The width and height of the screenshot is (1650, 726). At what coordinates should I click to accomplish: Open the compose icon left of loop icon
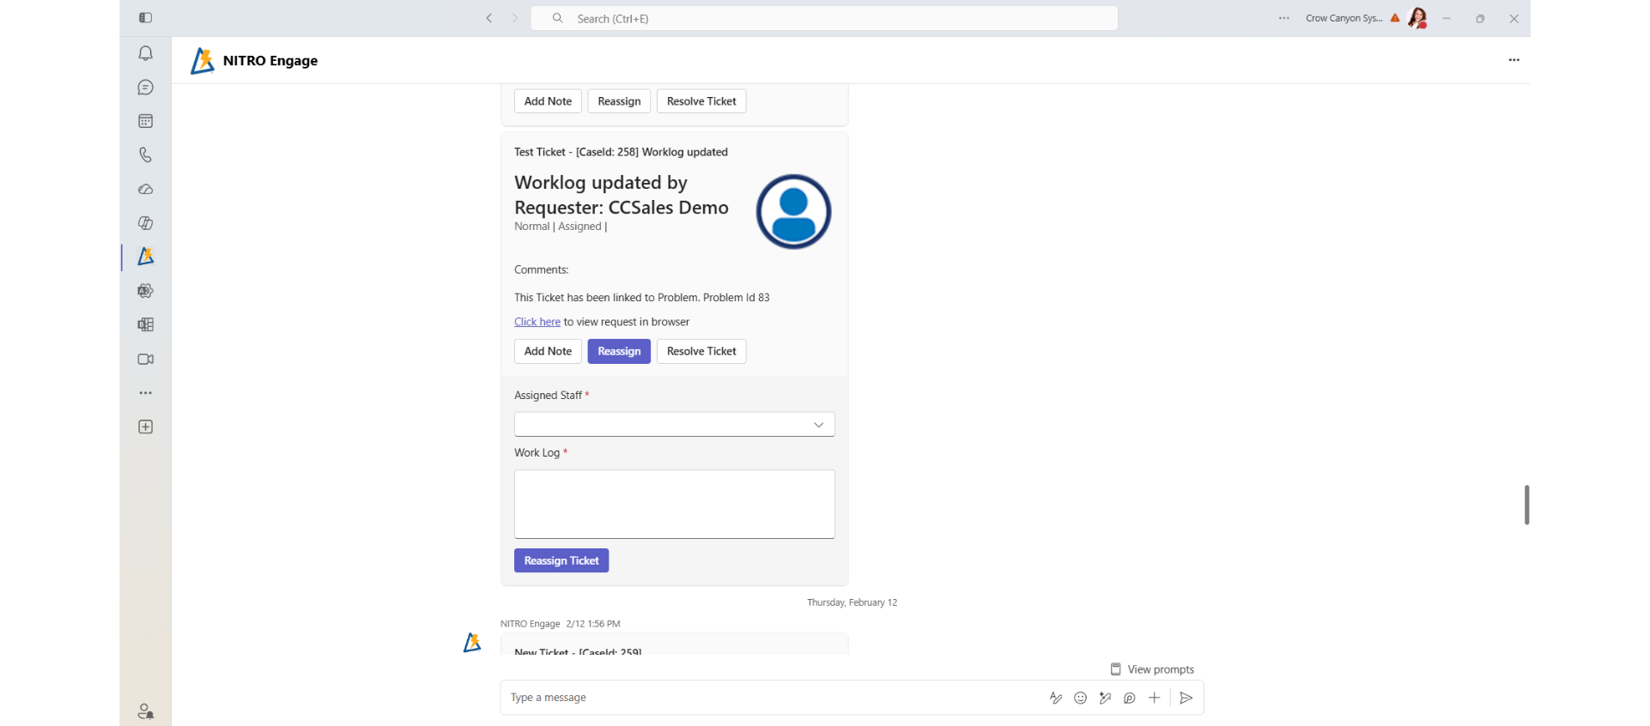(x=1106, y=698)
